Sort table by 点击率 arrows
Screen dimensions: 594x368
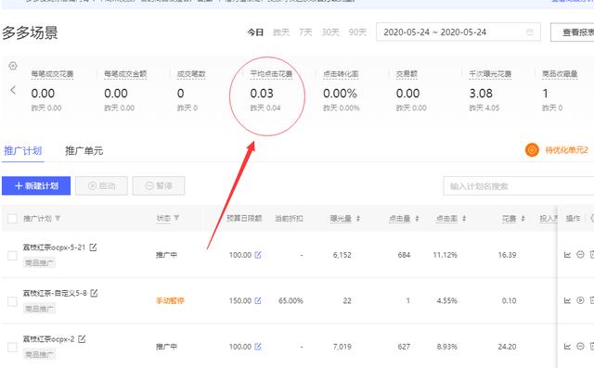tap(464, 218)
